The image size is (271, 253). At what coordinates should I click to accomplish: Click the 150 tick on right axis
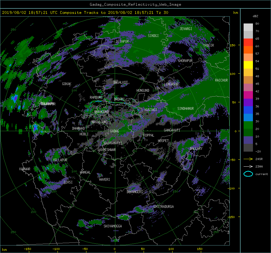click(232, 45)
